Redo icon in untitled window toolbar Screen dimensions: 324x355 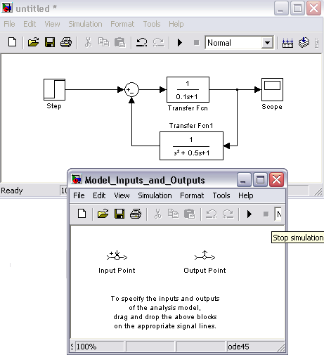158,42
